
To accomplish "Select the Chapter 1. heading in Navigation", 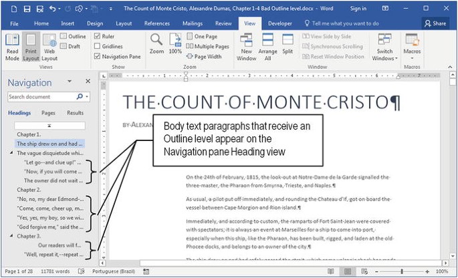I will point(29,134).
